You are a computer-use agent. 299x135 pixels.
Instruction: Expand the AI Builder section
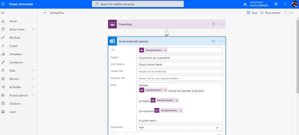click(33, 87)
